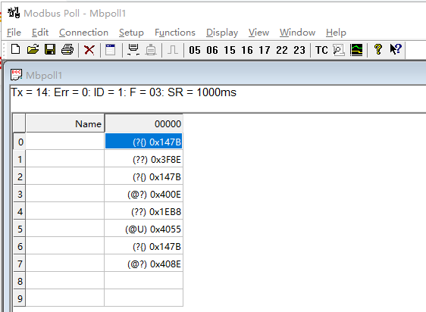426x312 pixels.
Task: Click the Modbus Poll application icon
Action: (14, 13)
